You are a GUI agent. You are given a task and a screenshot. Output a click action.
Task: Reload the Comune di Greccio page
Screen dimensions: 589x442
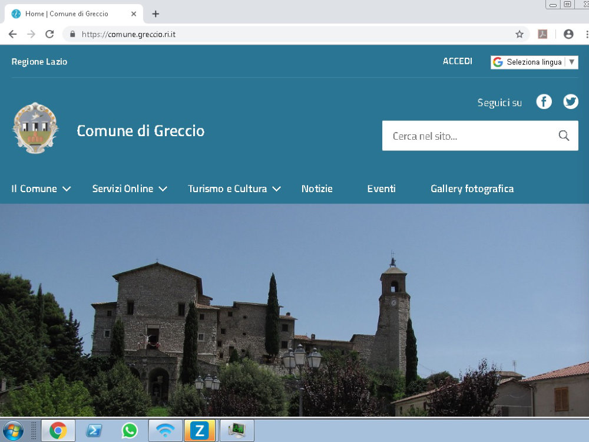49,34
